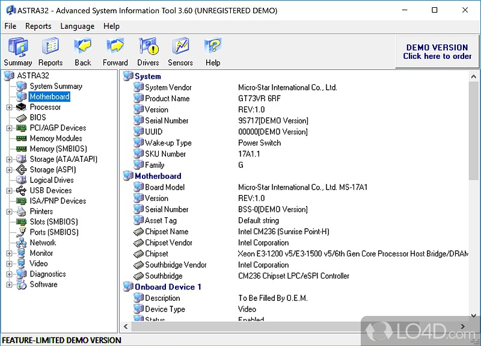The height and width of the screenshot is (346, 481).
Task: Select System Summary in the tree
Action: pos(56,86)
